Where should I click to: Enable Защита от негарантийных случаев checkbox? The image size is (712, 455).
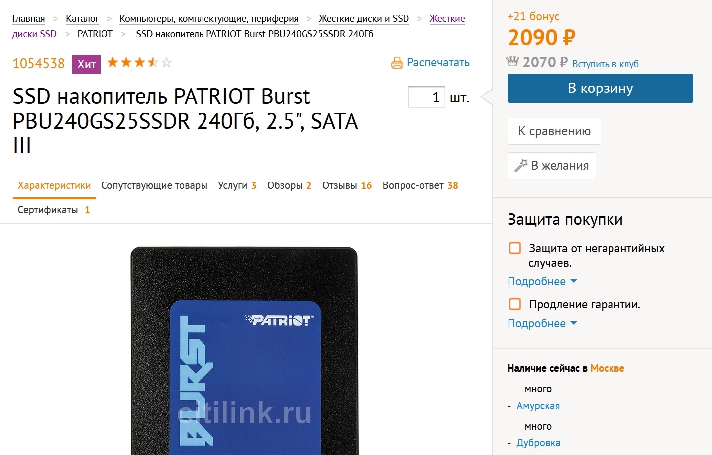coord(515,248)
